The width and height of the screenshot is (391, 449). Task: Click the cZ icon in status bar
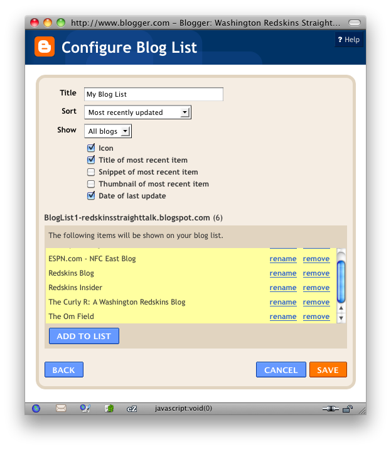coord(132,409)
